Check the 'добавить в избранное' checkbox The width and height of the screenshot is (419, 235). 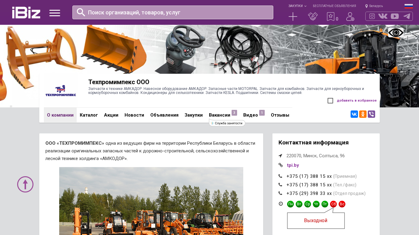coord(330,101)
